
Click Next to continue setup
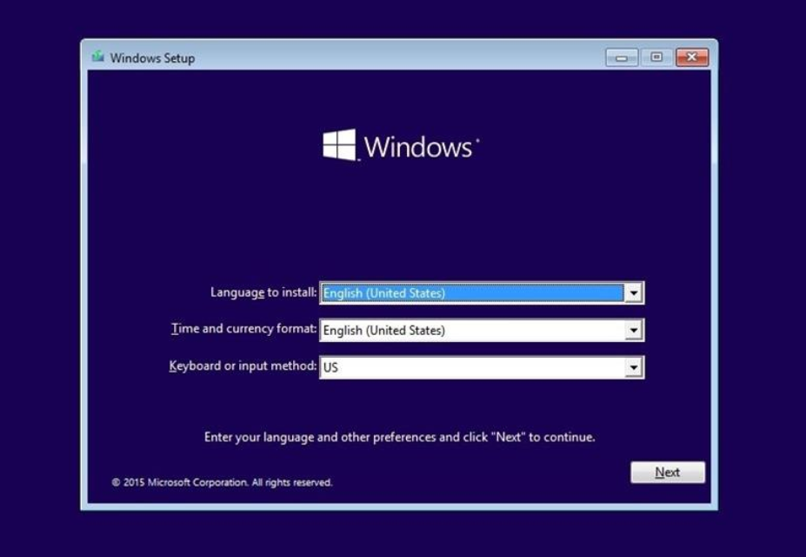pyautogui.click(x=668, y=472)
